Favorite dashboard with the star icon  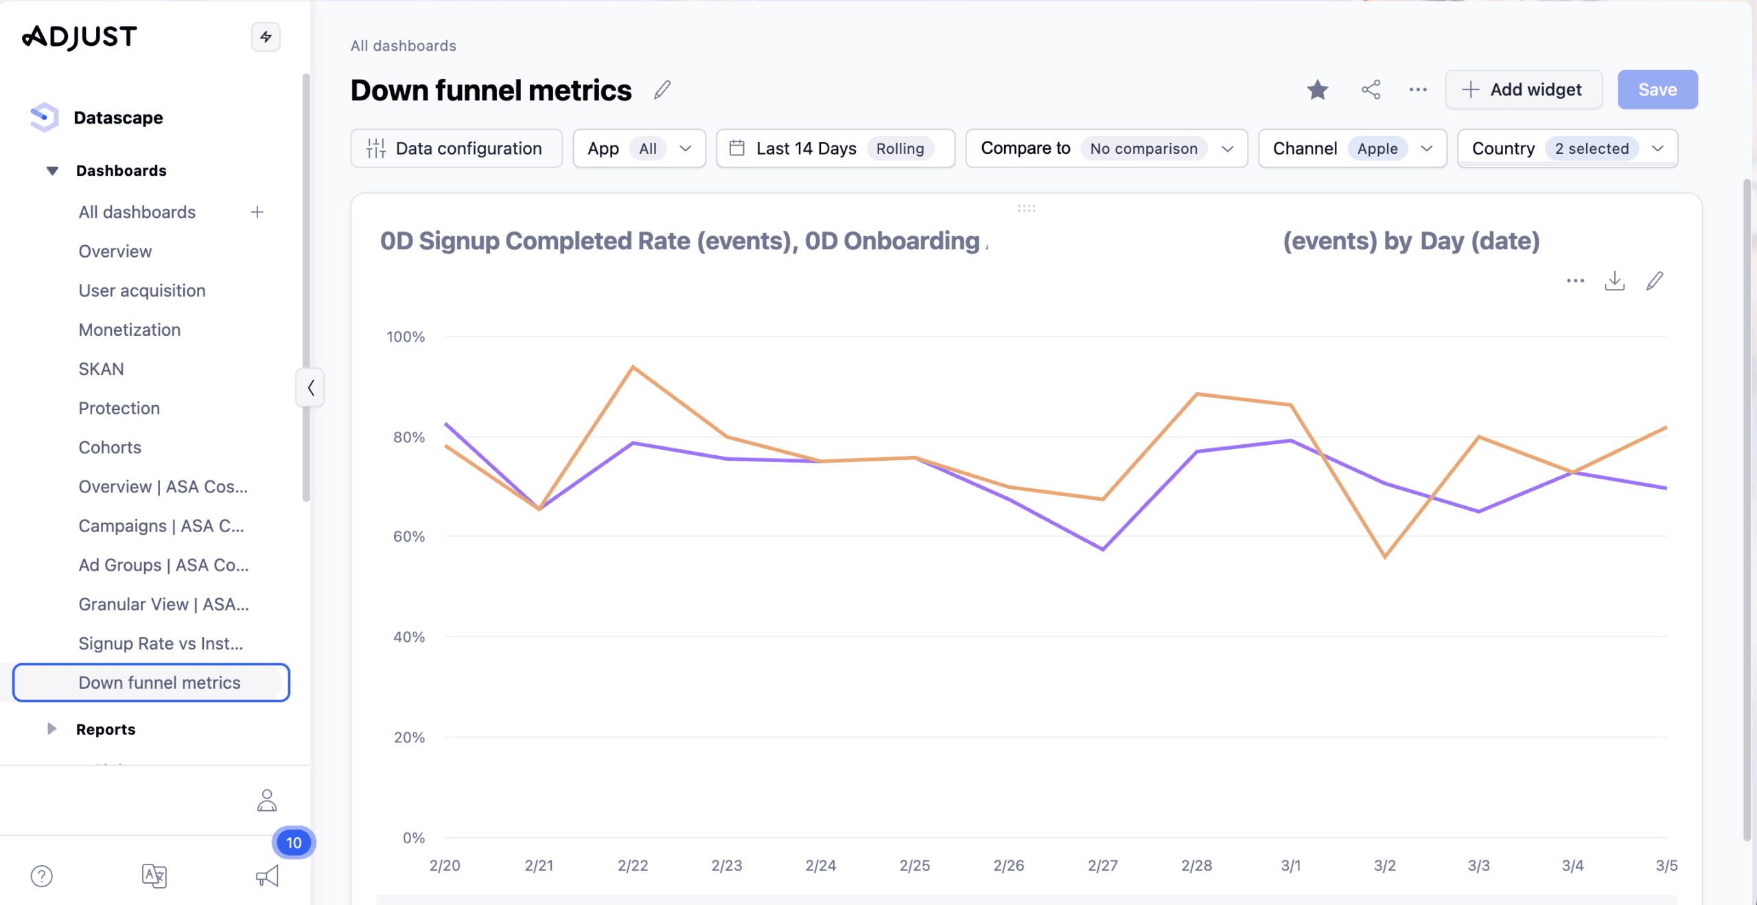point(1317,90)
